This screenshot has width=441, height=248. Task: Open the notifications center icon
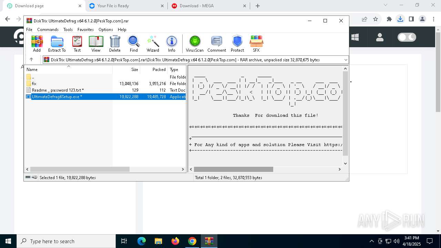pyautogui.click(x=430, y=241)
